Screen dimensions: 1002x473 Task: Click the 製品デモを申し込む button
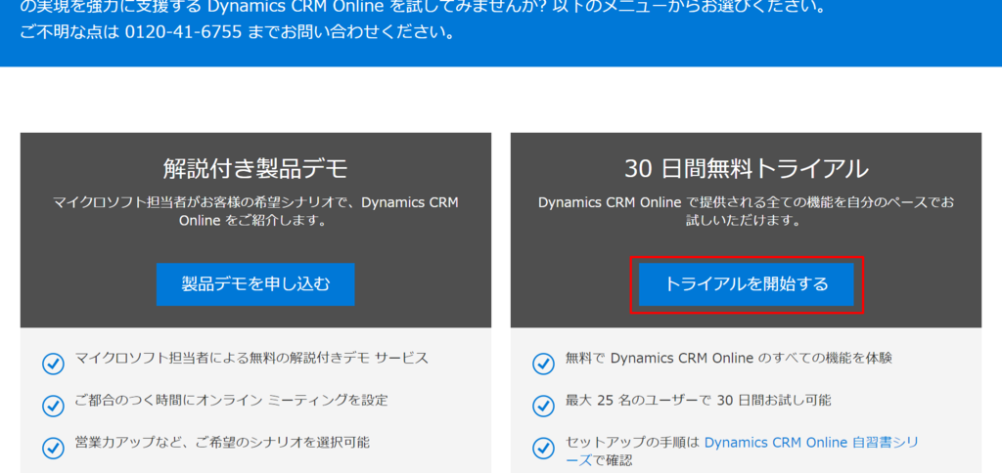255,284
